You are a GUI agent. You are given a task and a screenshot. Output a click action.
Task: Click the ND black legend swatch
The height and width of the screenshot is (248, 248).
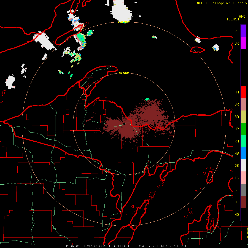(x=243, y=214)
